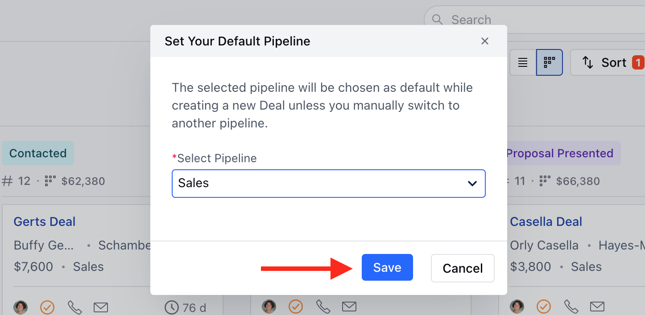
Task: Click the search magnifier icon
Action: pos(437,20)
